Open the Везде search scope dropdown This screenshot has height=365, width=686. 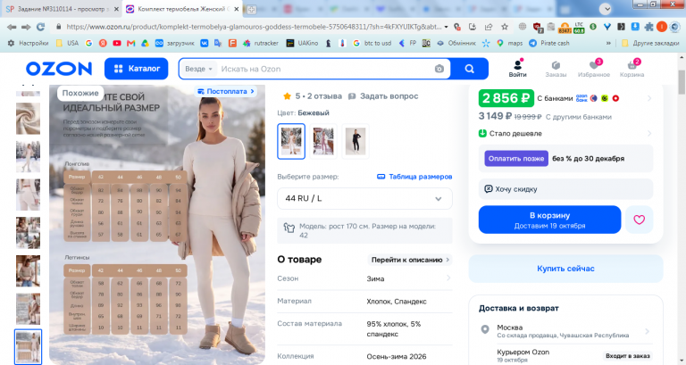point(198,69)
